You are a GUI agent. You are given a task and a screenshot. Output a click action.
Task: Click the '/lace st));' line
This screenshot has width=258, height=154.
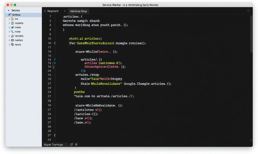(x=83, y=118)
